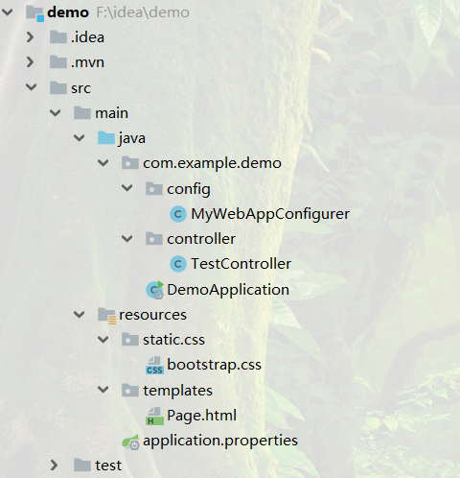This screenshot has width=460, height=478.
Task: Collapse the config package arrow
Action: pos(126,188)
